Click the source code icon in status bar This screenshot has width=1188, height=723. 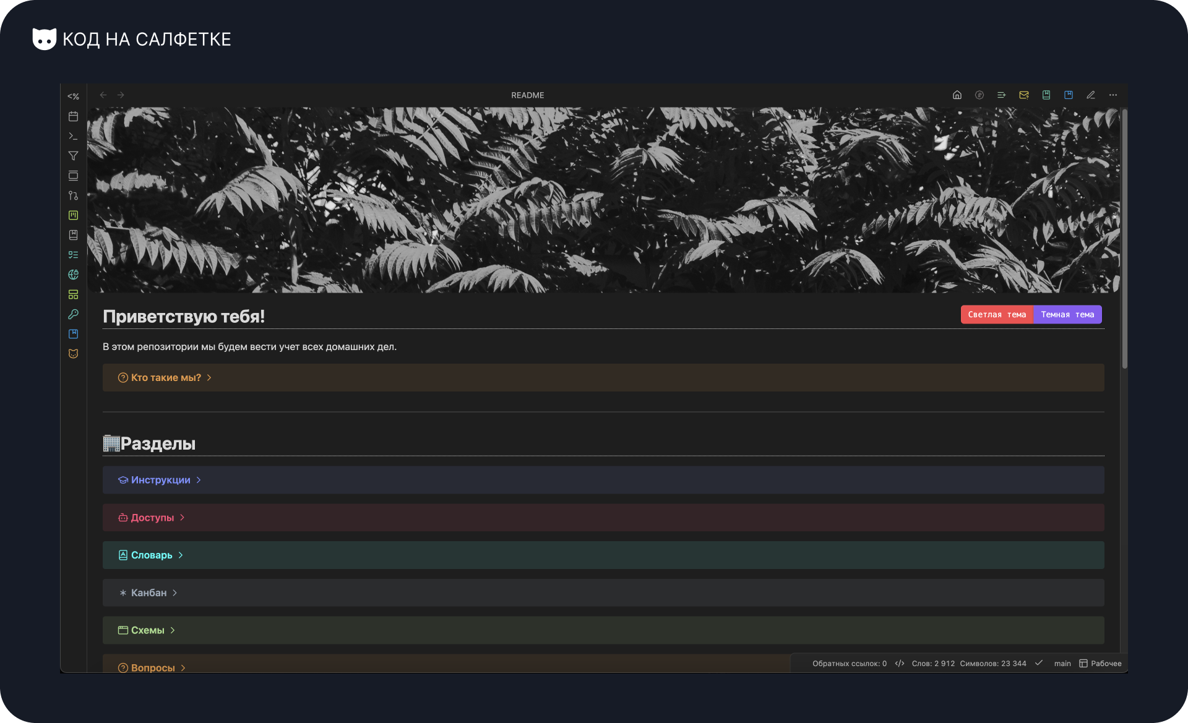tap(899, 664)
